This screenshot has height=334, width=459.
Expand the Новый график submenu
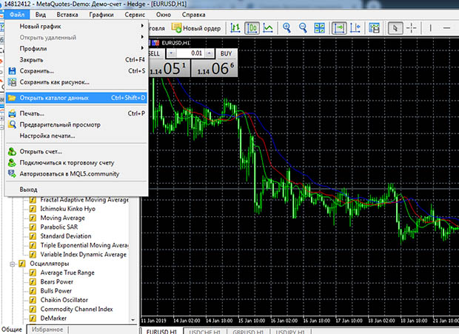[x=76, y=26]
